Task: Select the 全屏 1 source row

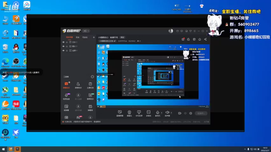Action: click(x=78, y=50)
